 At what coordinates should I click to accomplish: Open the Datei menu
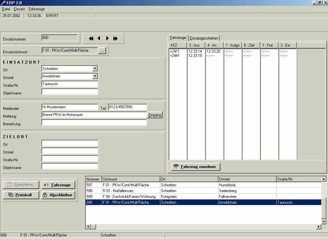tap(6, 9)
